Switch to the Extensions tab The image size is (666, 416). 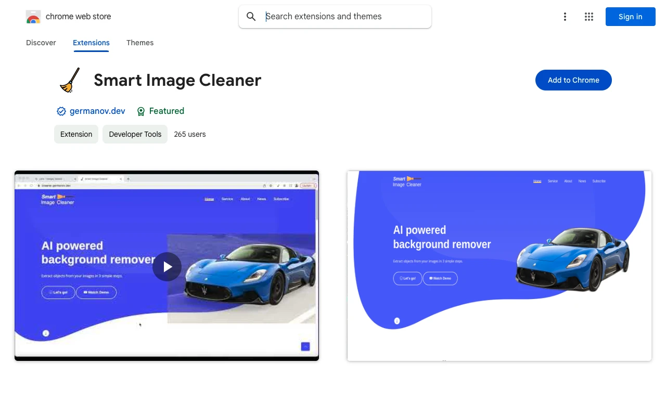point(91,43)
